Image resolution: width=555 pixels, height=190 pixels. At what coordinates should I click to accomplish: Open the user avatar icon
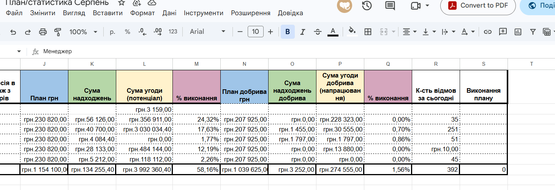[345, 5]
